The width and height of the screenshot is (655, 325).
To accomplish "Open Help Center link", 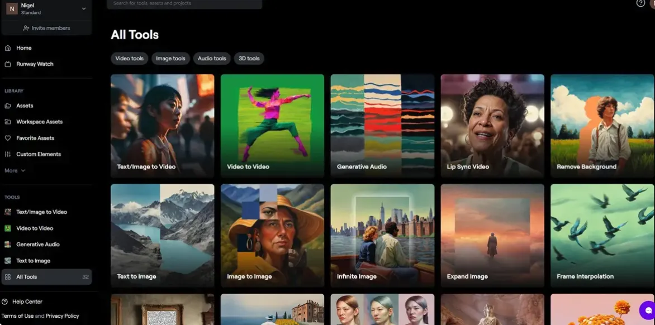I will point(27,302).
